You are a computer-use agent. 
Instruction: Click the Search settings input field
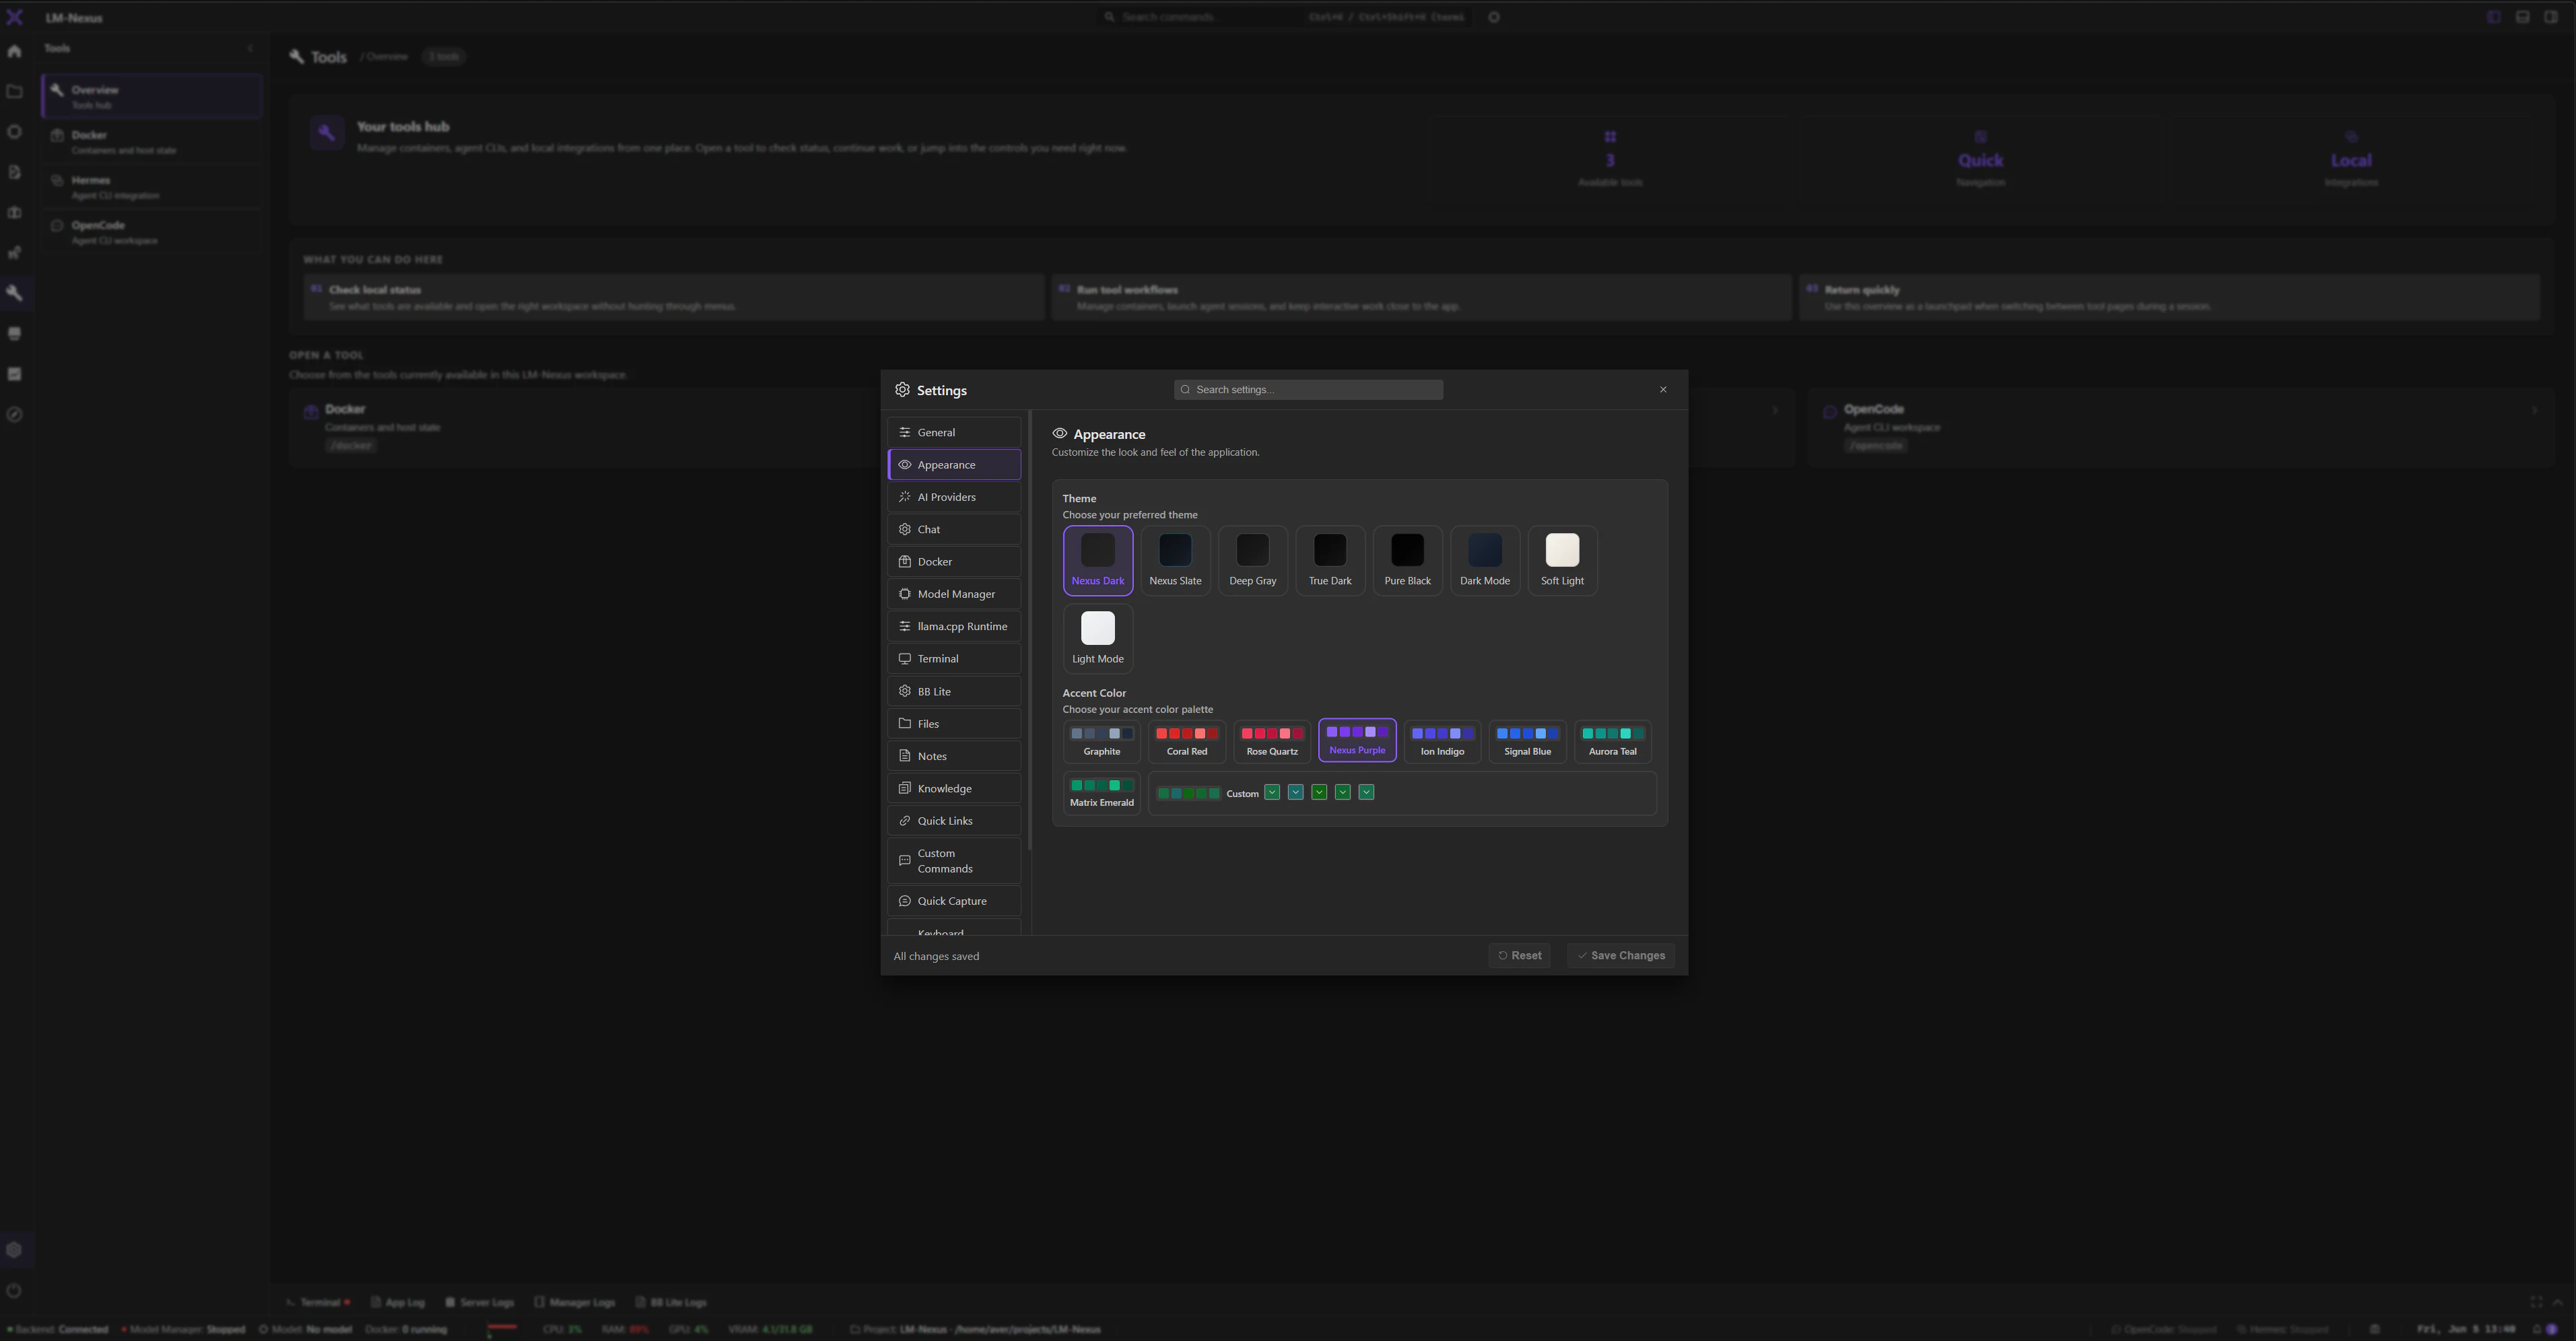point(1308,390)
